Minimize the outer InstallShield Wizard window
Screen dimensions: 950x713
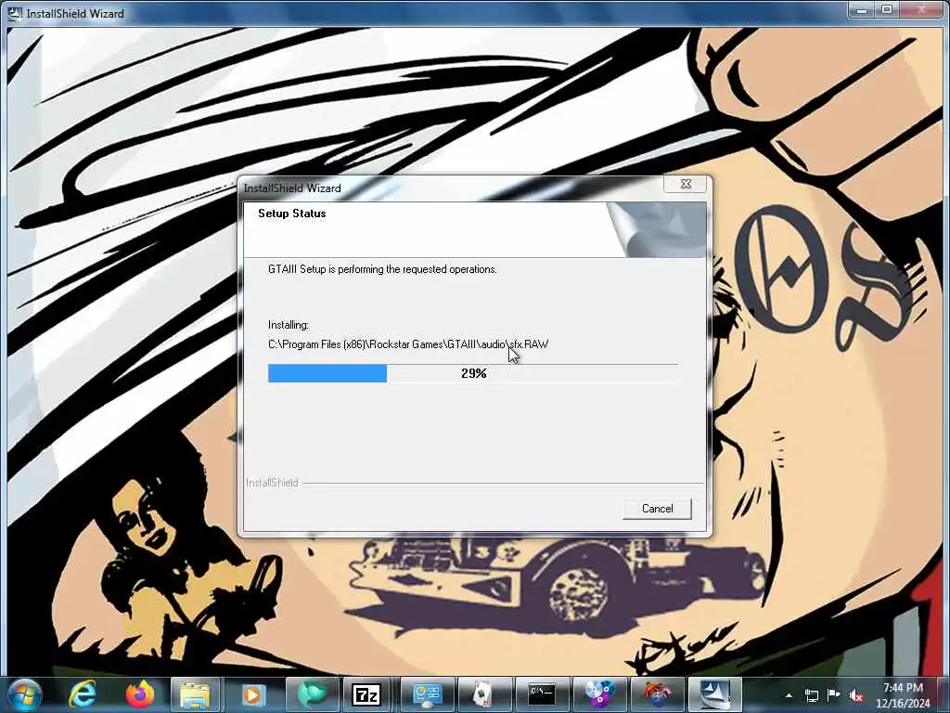tap(862, 9)
